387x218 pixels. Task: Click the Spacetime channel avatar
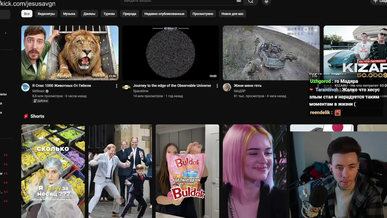(126, 87)
